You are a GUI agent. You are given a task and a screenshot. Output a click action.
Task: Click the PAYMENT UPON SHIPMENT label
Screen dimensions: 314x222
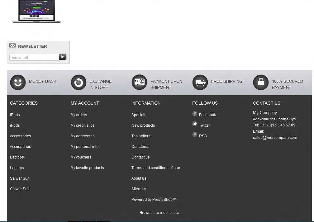point(166,84)
